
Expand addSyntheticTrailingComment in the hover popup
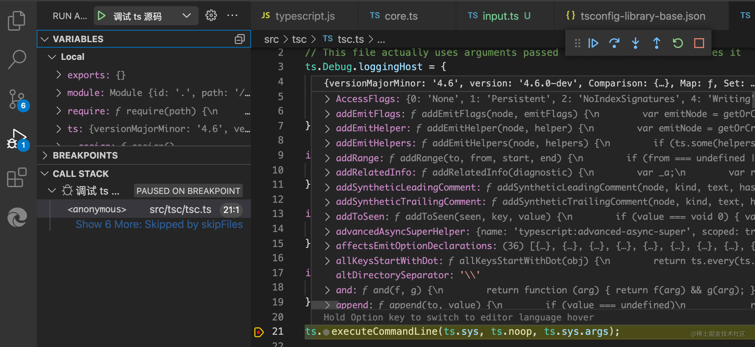pyautogui.click(x=327, y=202)
